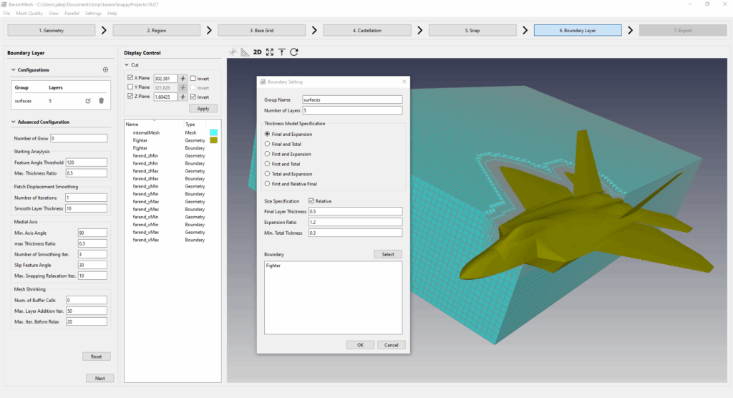Screen dimensions: 733x398
Task: Toggle the axes display icon
Action: tap(233, 52)
